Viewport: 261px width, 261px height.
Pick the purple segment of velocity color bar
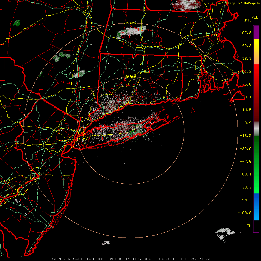256,32
